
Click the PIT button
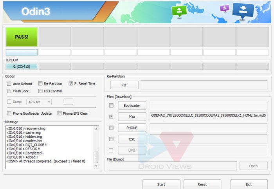click(x=124, y=85)
